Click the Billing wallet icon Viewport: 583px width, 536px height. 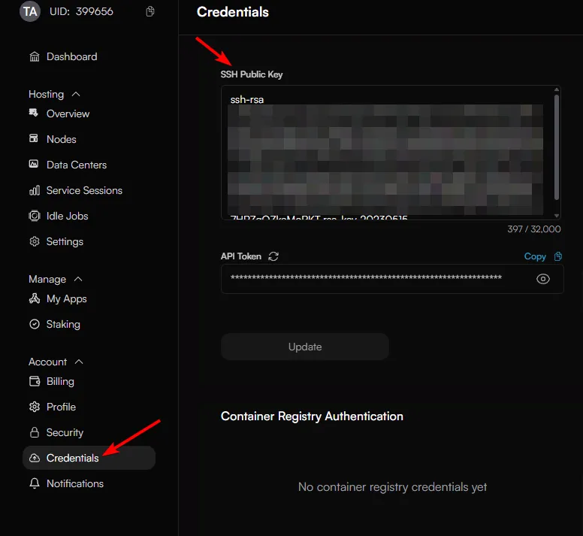tap(35, 381)
